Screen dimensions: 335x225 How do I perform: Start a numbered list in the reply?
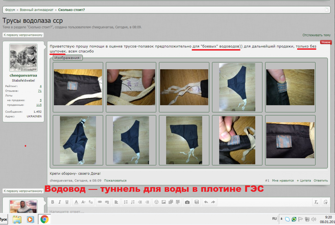pos(133,202)
